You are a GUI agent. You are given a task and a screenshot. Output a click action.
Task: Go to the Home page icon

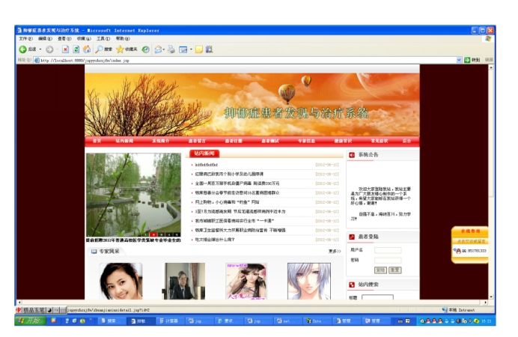pos(87,49)
